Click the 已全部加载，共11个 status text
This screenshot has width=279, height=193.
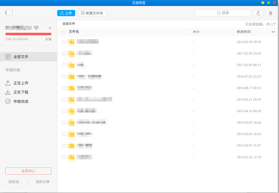point(261,24)
